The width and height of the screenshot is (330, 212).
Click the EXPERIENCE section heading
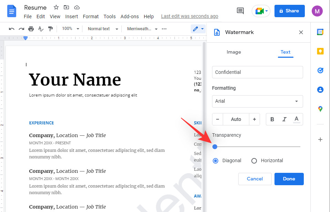tap(41, 123)
